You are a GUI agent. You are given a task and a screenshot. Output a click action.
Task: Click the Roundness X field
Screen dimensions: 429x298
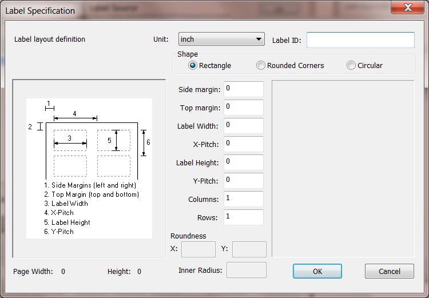coord(198,249)
